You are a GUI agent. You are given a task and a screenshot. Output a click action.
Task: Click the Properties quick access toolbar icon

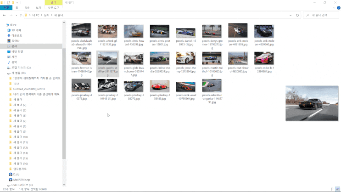click(x=8, y=3)
